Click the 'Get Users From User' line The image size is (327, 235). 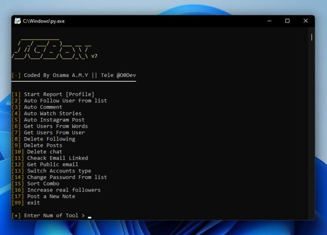48,133
